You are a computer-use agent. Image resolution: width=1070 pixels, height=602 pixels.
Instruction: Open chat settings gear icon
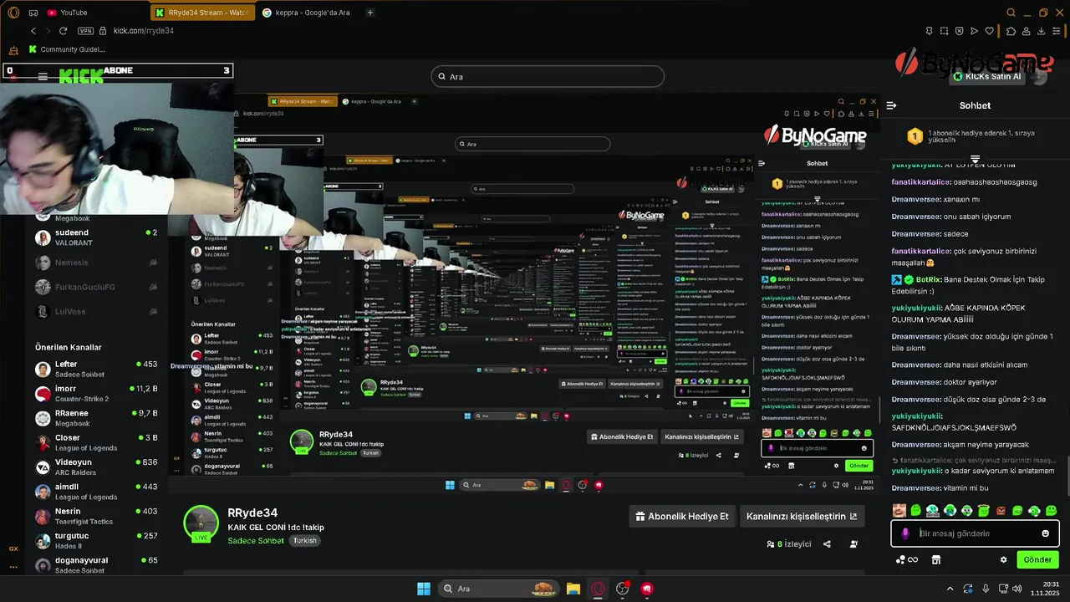pyautogui.click(x=1003, y=559)
